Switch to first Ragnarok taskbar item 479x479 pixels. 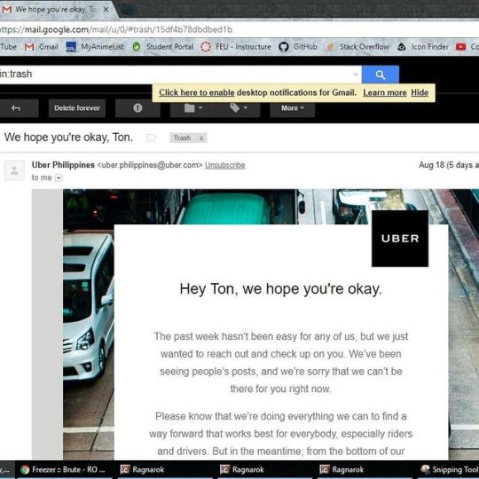[x=165, y=469]
